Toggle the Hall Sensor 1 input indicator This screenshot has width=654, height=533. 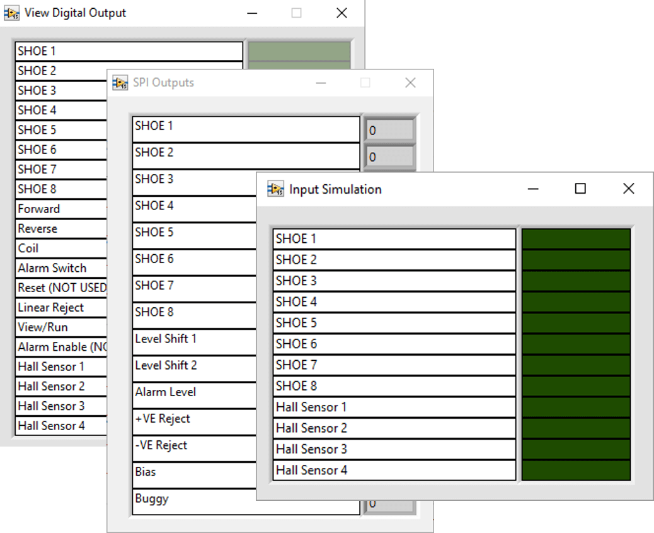click(x=575, y=407)
